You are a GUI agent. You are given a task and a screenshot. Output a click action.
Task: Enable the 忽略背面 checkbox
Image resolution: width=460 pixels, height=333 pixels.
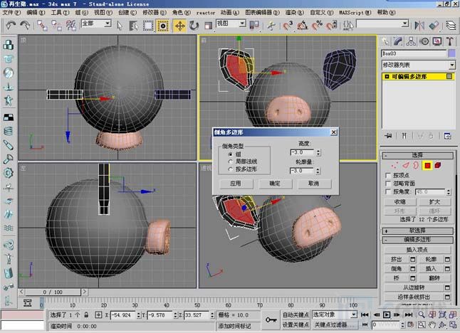click(x=388, y=184)
